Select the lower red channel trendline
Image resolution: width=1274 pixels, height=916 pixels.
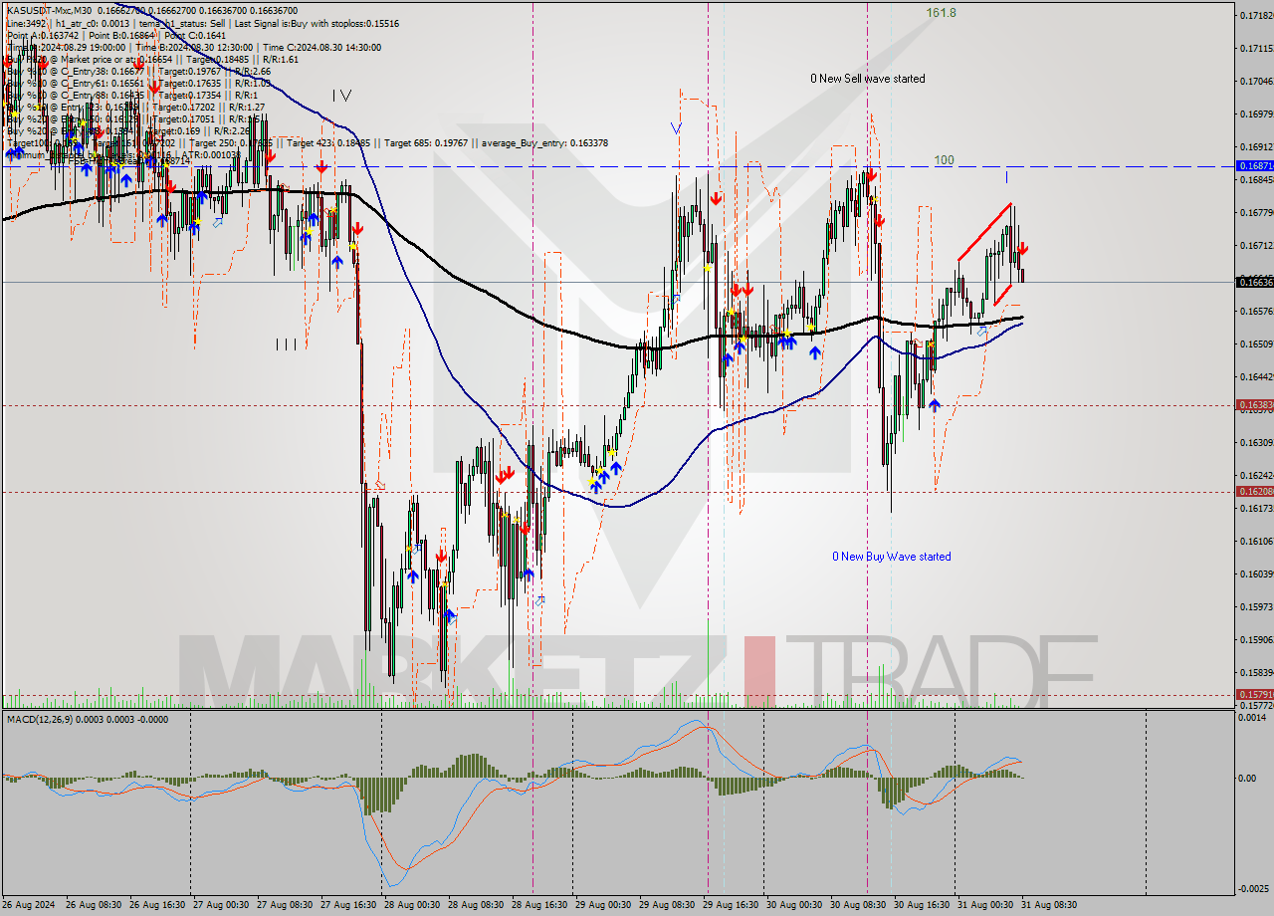pos(1003,295)
